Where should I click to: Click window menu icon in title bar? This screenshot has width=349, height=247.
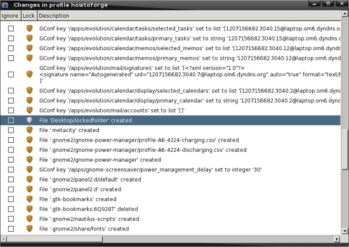[x=5, y=5]
